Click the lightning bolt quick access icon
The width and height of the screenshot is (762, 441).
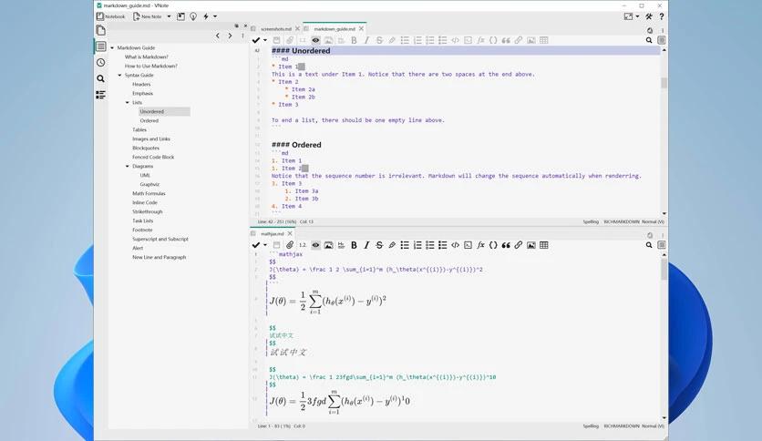point(206,16)
